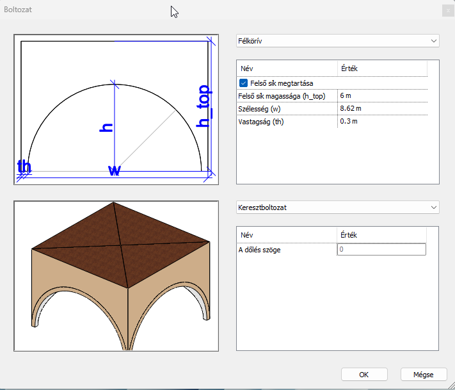Close the Boltozat dialog window

coord(446,10)
